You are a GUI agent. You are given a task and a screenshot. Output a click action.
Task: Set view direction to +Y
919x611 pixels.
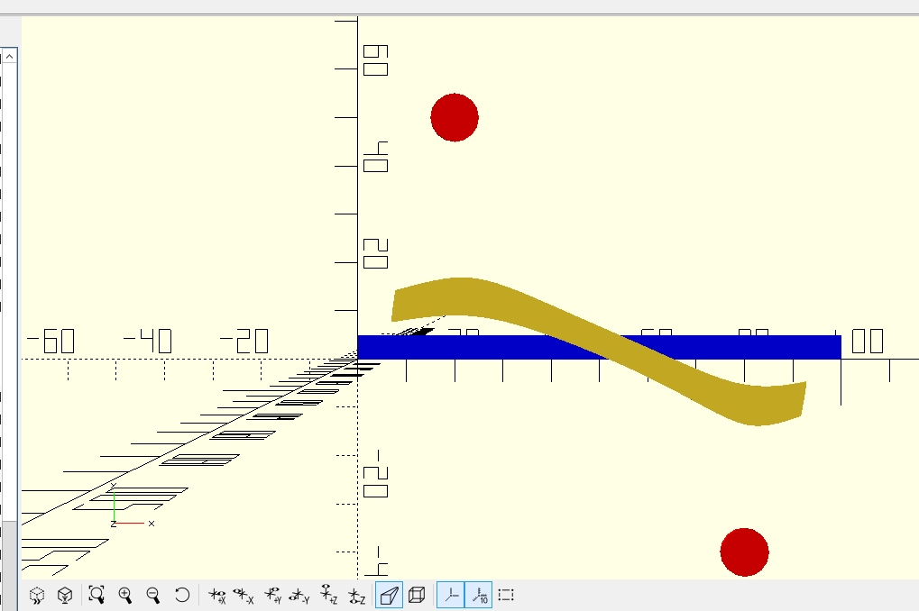point(273,595)
